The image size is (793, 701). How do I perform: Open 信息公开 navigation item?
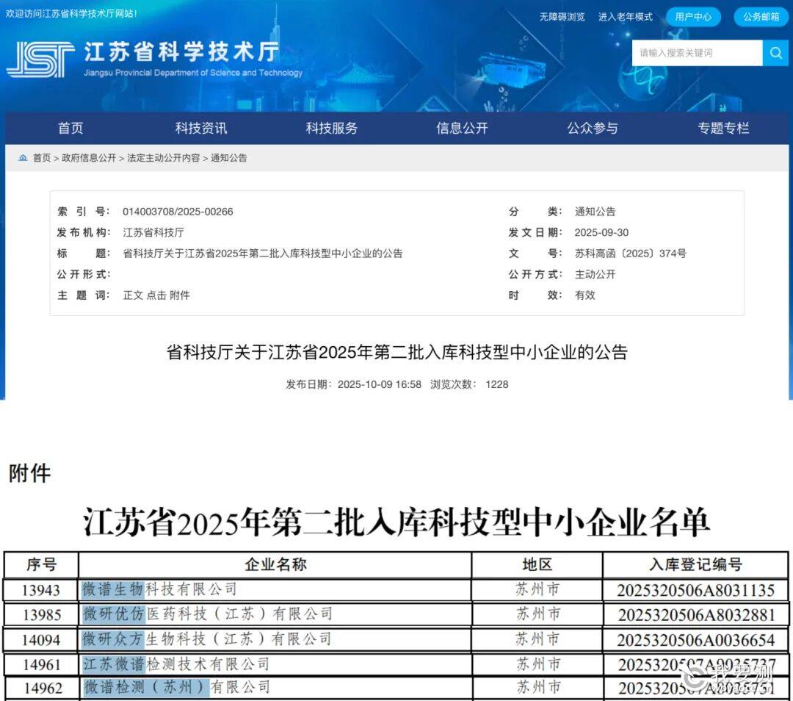coord(462,128)
